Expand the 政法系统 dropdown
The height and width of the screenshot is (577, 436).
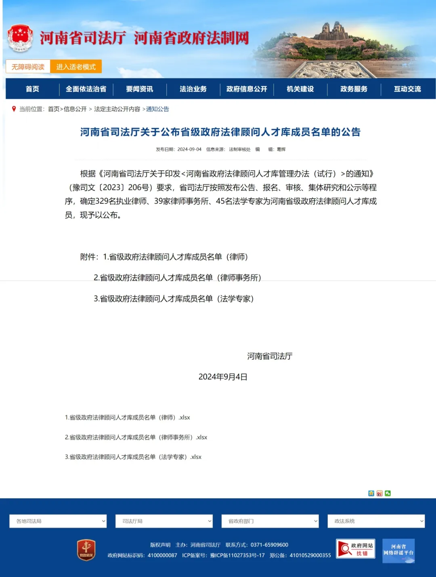[376, 521]
